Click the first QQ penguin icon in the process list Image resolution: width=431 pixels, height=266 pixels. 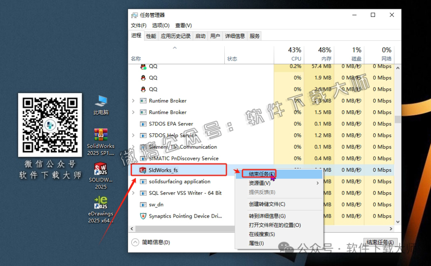144,66
